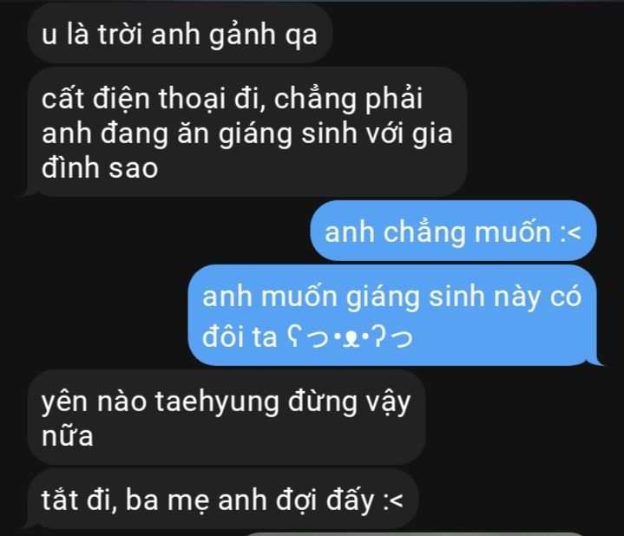Select the sent bubble 'anh chẳng muốn :<'
The height and width of the screenshot is (536, 624).
click(453, 231)
